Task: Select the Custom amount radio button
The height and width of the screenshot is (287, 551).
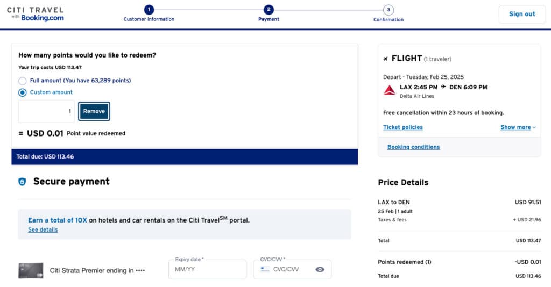Action: pos(23,92)
